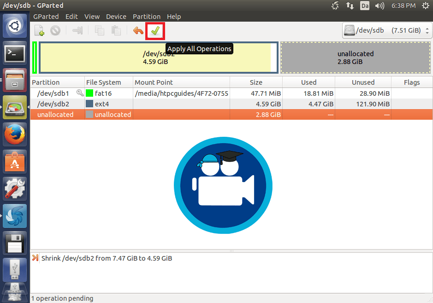The height and width of the screenshot is (303, 433).
Task: Click the Resize/Move toolbar icon
Action: 77,31
